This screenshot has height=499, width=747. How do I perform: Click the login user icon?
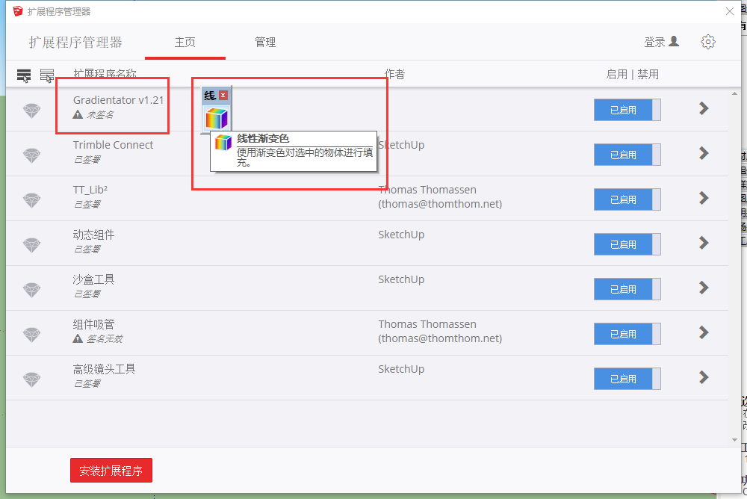(x=674, y=42)
